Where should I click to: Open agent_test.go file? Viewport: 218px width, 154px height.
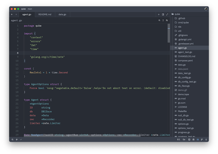coord(189,52)
